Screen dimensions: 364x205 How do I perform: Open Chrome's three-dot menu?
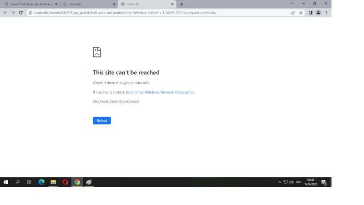(x=326, y=13)
